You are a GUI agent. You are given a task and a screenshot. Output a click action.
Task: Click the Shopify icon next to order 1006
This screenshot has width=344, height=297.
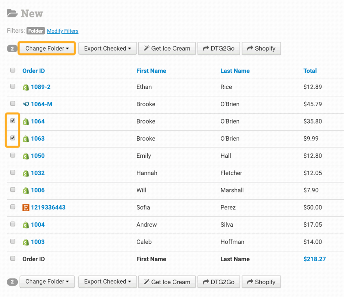26,191
